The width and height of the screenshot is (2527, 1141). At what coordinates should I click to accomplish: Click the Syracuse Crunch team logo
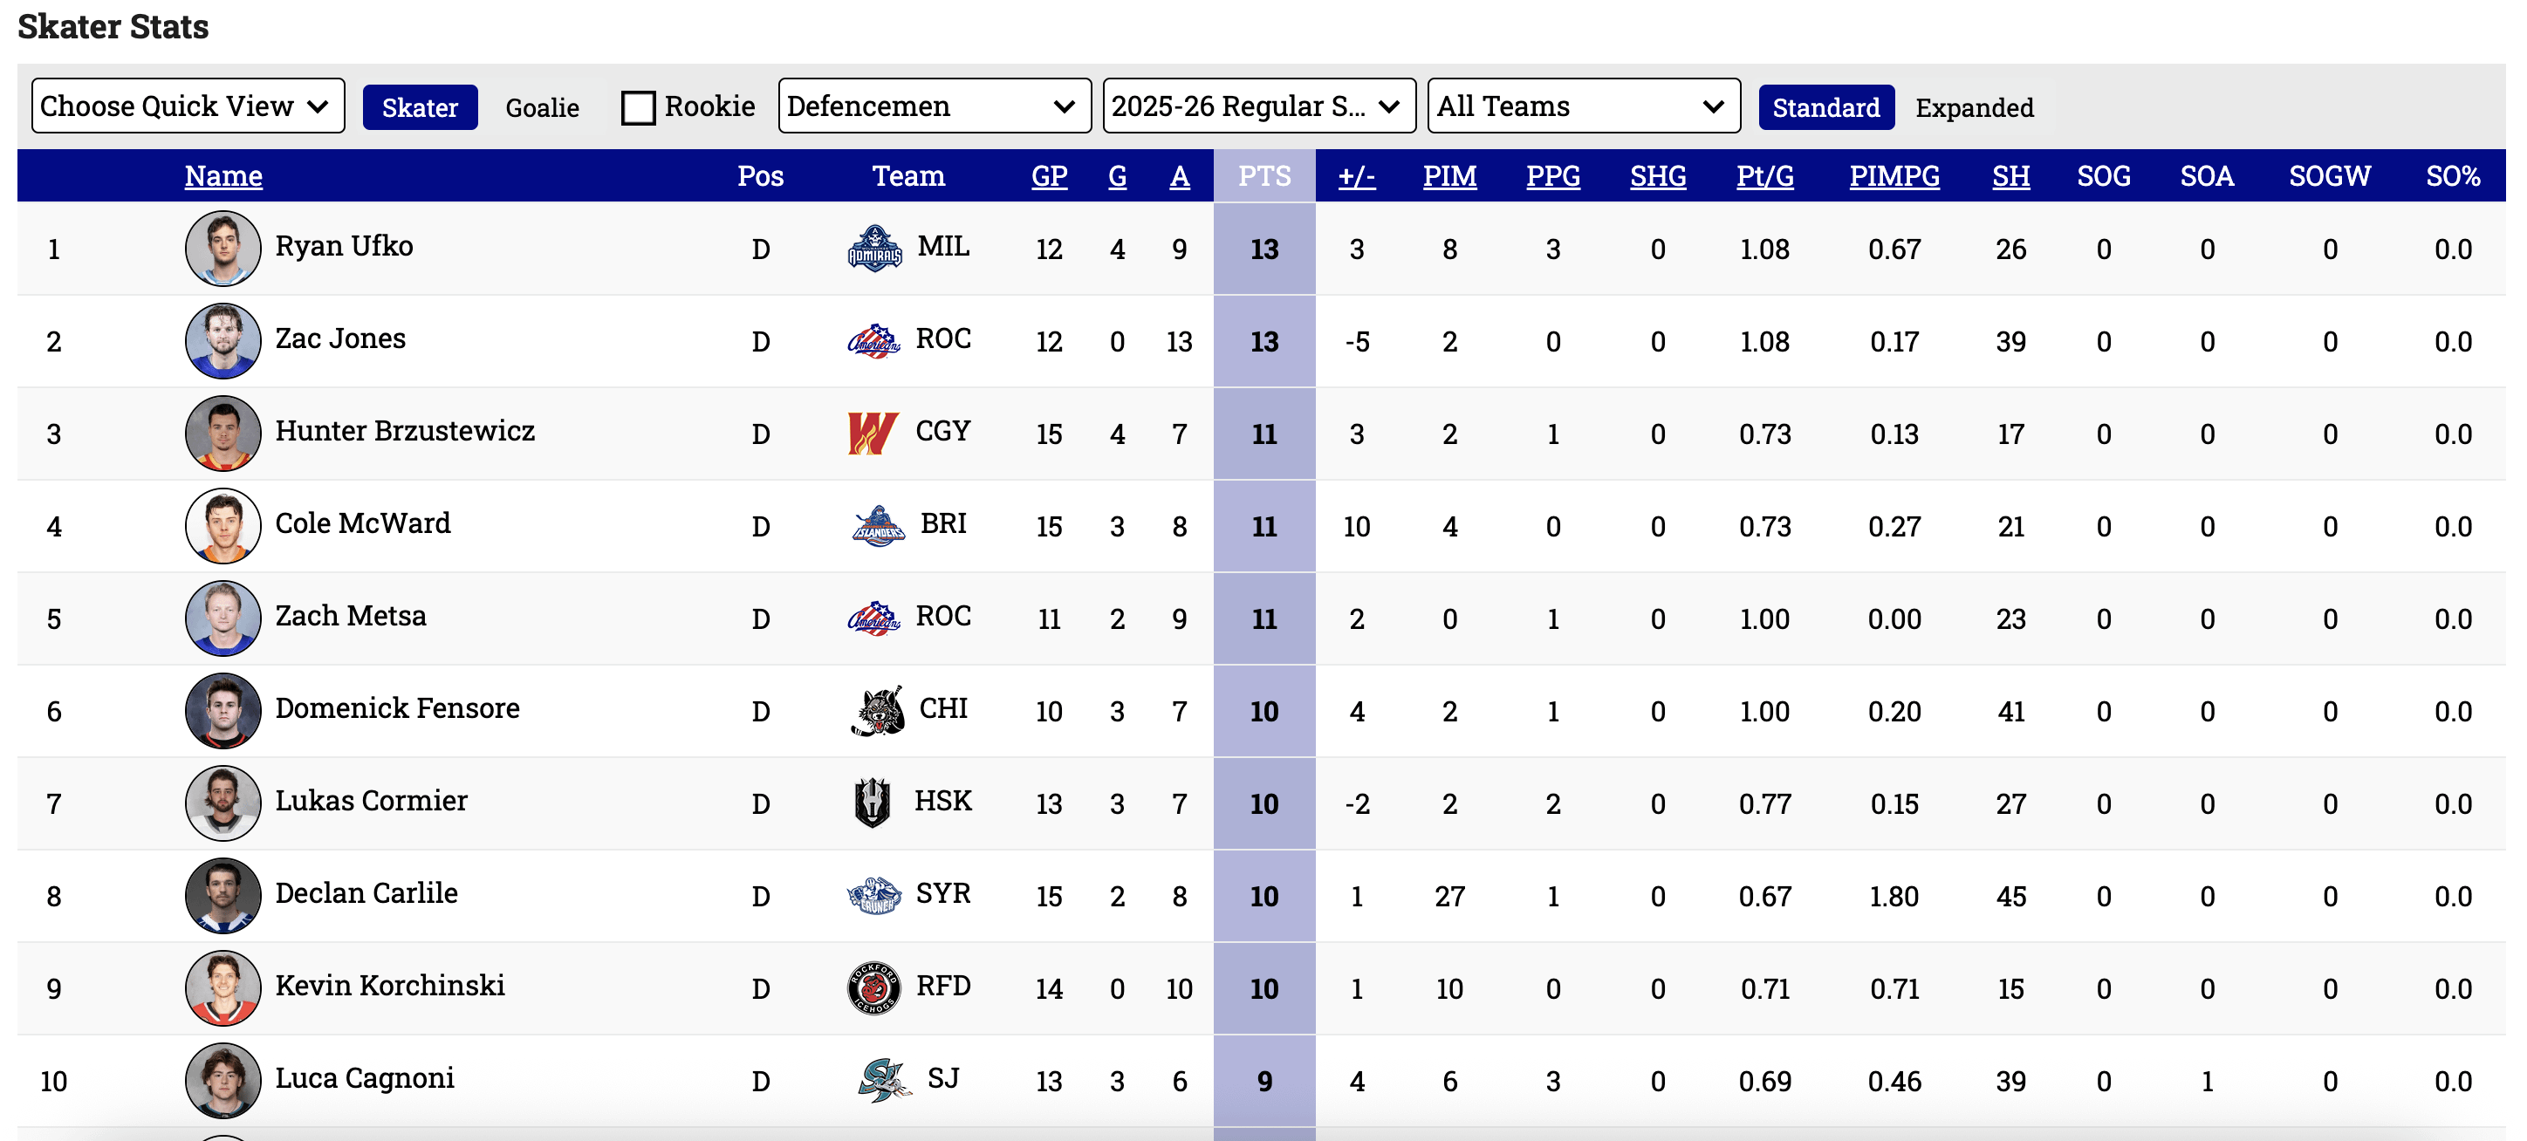coord(873,895)
